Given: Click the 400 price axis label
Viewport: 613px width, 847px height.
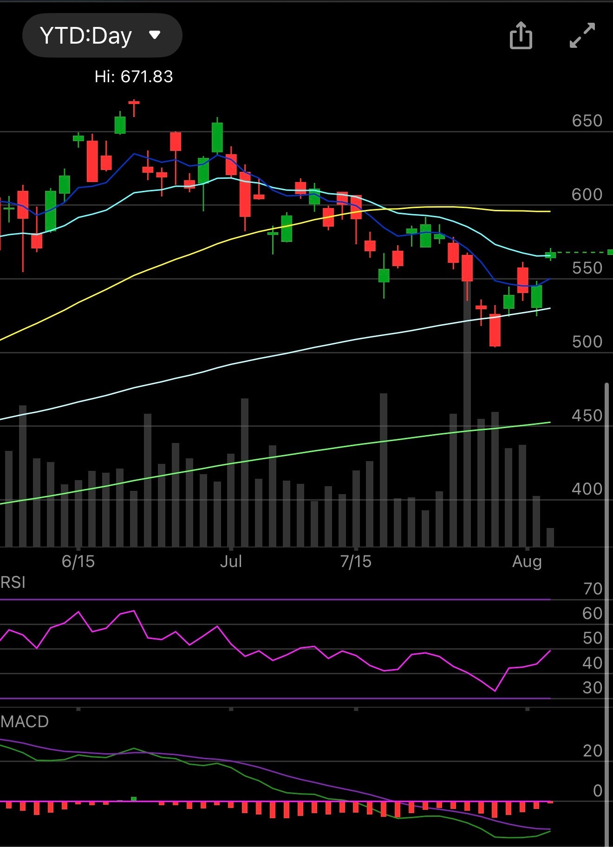Looking at the screenshot, I should point(587,489).
